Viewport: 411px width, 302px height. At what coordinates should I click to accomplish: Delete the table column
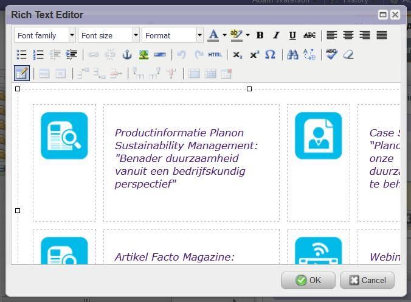171,74
